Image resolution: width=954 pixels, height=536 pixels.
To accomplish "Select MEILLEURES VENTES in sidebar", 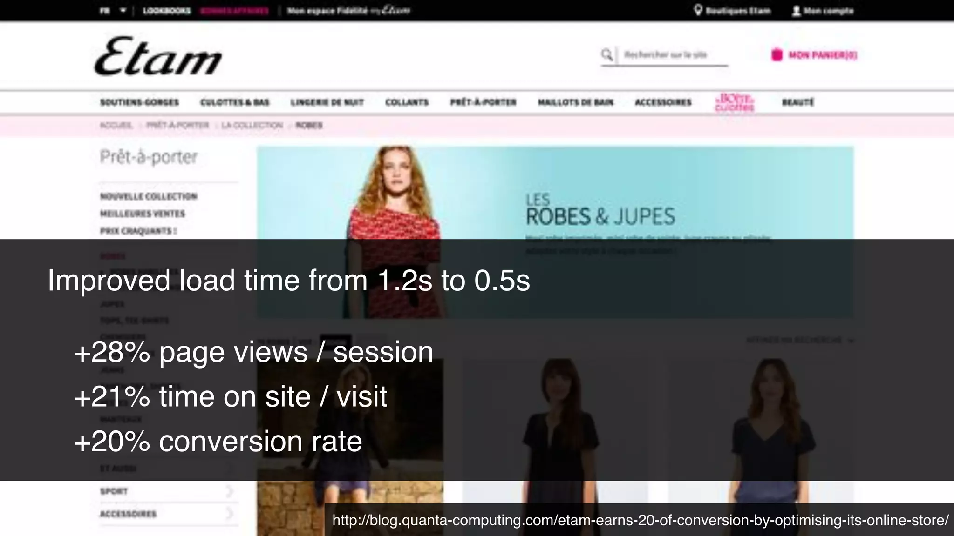I will [143, 214].
